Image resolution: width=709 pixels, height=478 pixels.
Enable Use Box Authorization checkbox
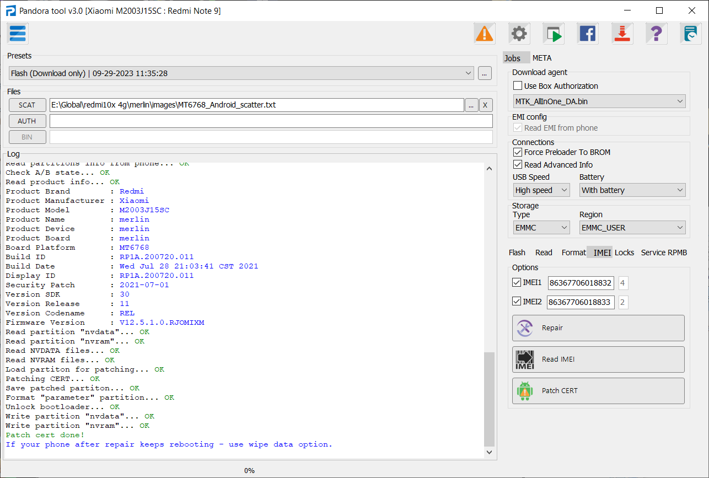click(x=517, y=85)
